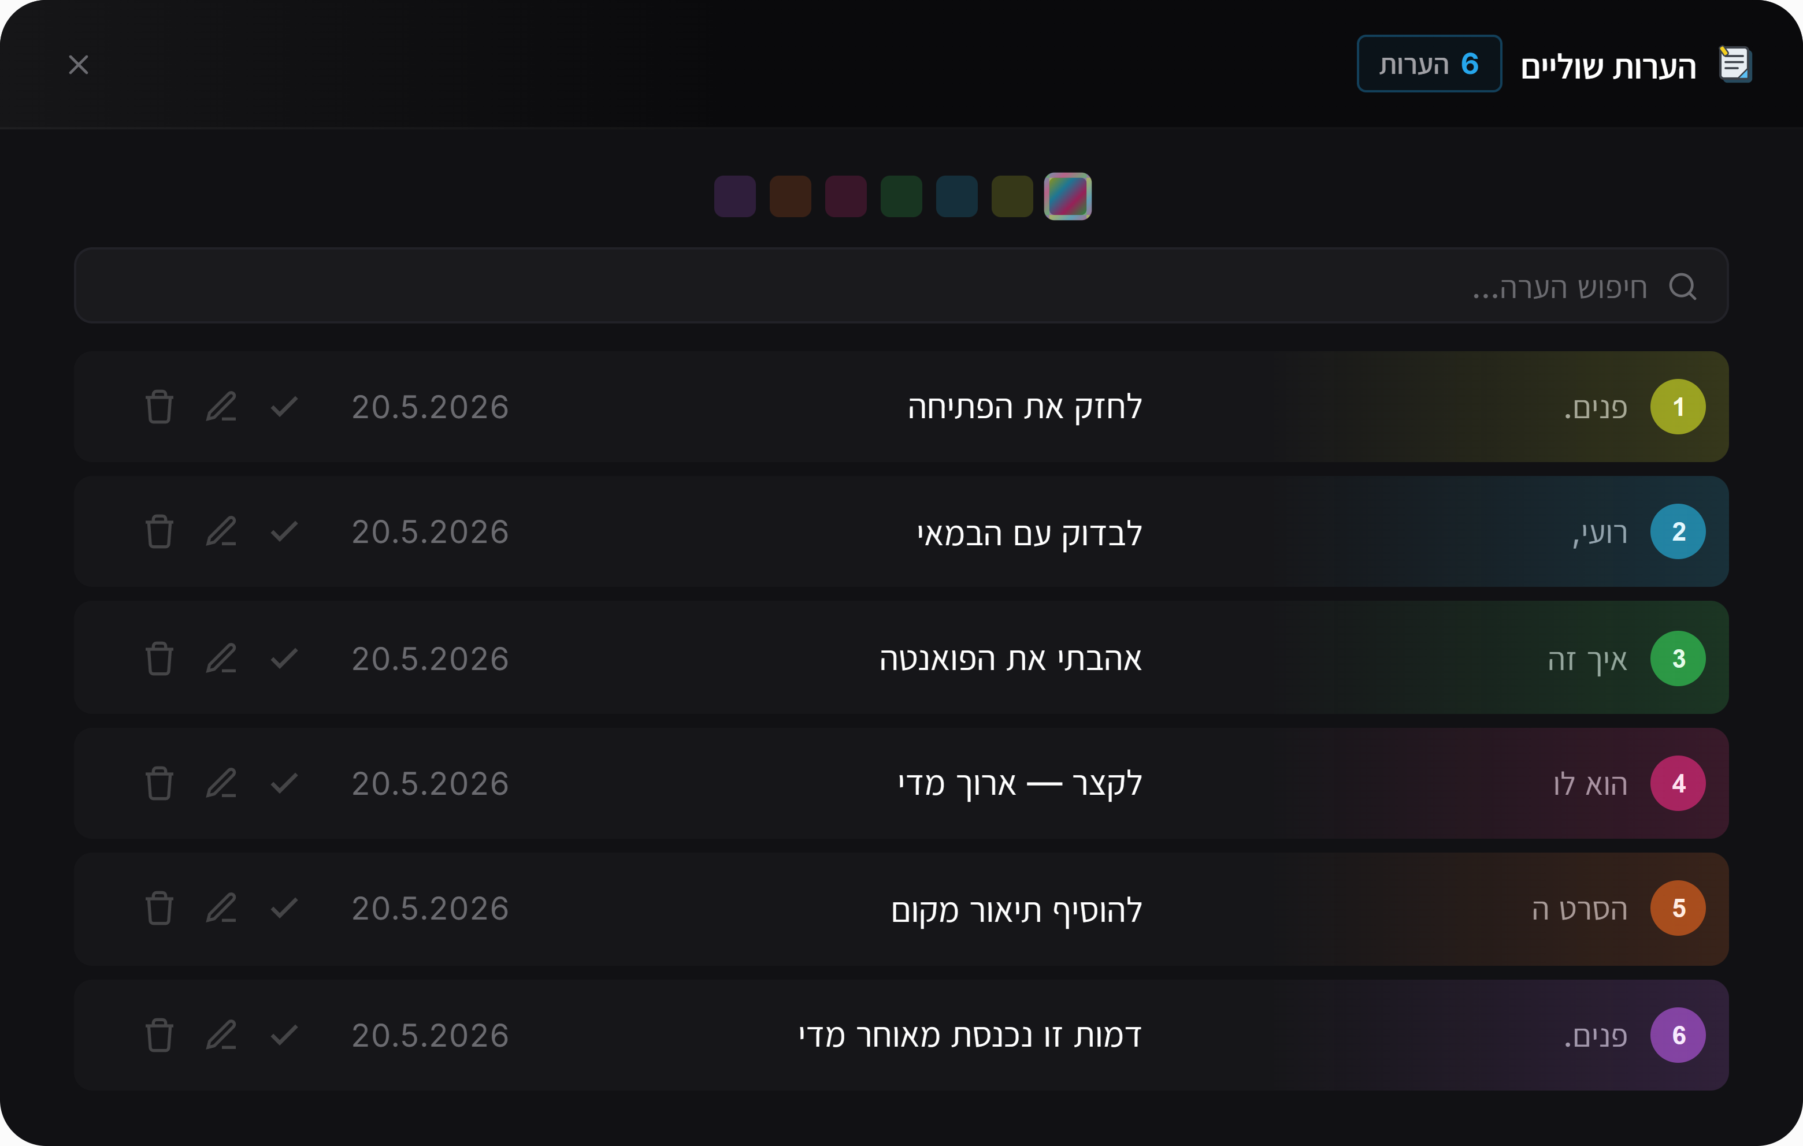Delete the note 'דמות זו נכנסת מאוחר מדי'
1803x1146 pixels.
coord(159,1035)
